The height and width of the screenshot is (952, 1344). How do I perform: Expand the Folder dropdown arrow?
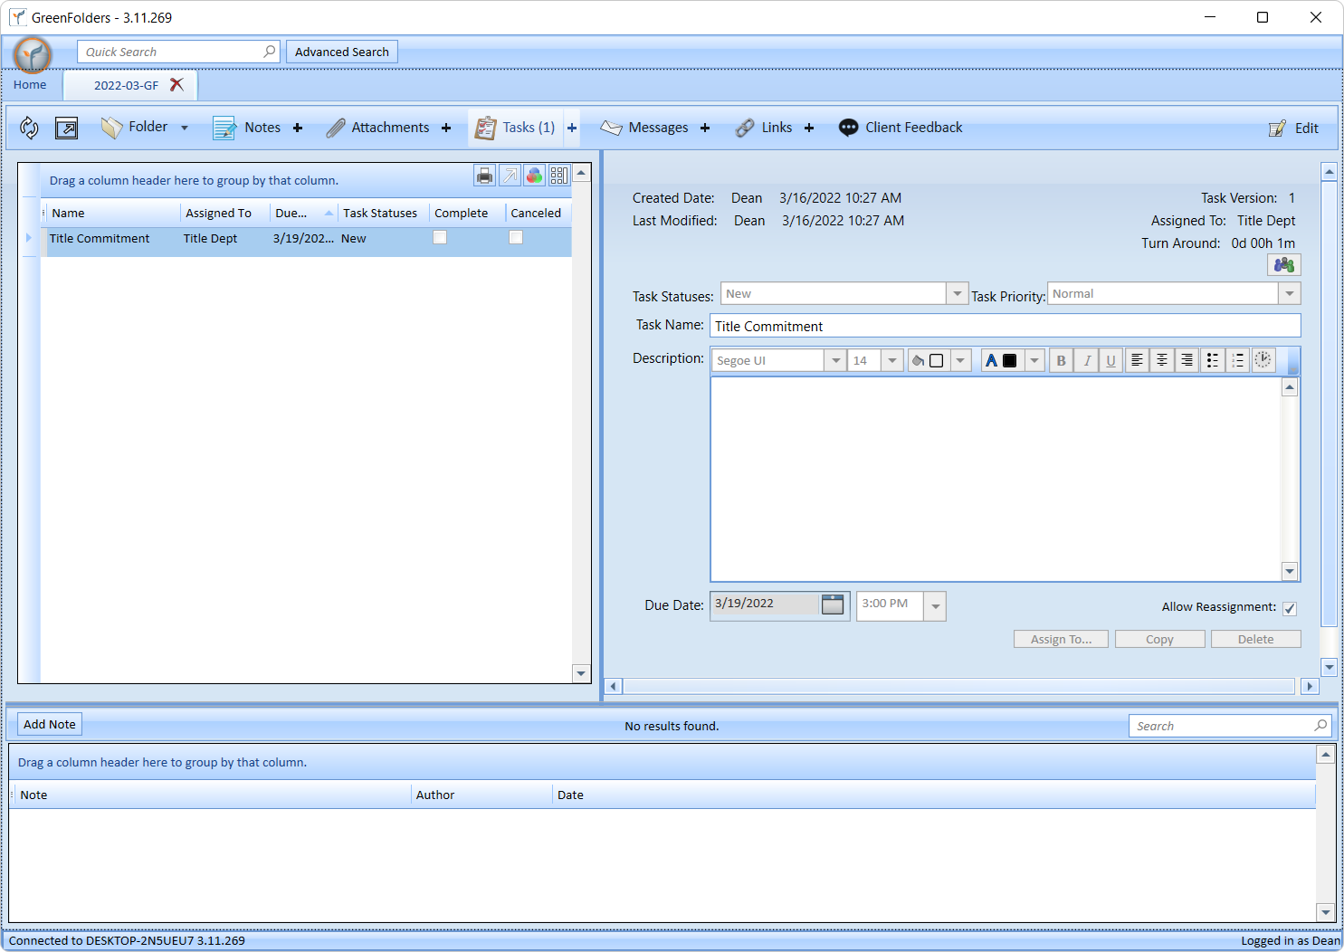[x=185, y=129]
